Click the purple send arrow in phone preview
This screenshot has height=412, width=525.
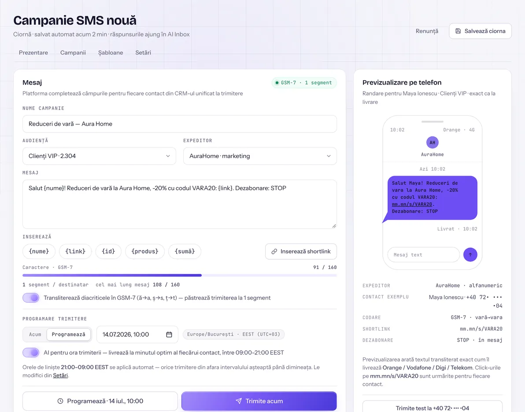pyautogui.click(x=470, y=255)
